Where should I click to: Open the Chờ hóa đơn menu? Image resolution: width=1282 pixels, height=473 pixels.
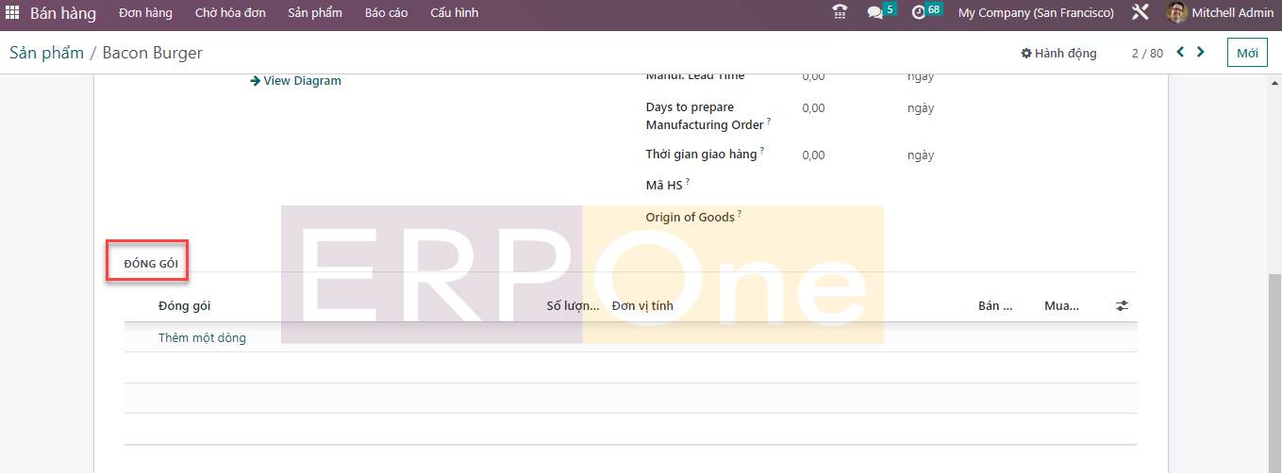[x=230, y=13]
